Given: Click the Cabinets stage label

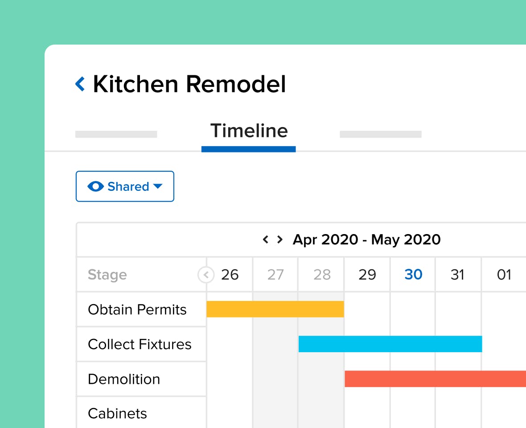Looking at the screenshot, I should (117, 414).
